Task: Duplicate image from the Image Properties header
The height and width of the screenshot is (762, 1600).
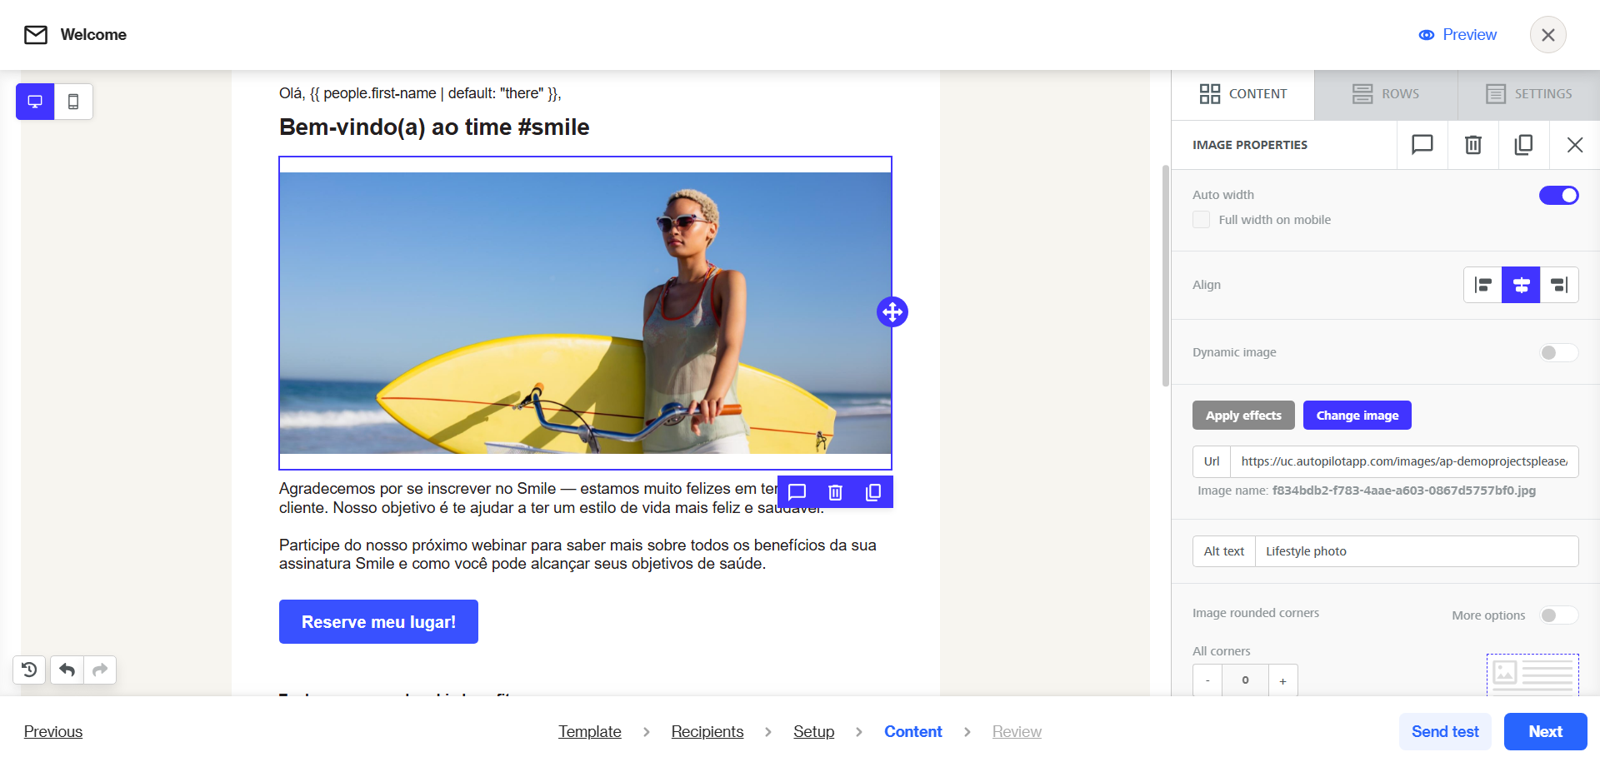Action: tap(1523, 145)
